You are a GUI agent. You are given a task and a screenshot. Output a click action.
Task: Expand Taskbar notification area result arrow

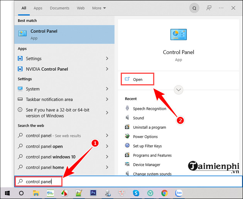pyautogui.click(x=107, y=99)
